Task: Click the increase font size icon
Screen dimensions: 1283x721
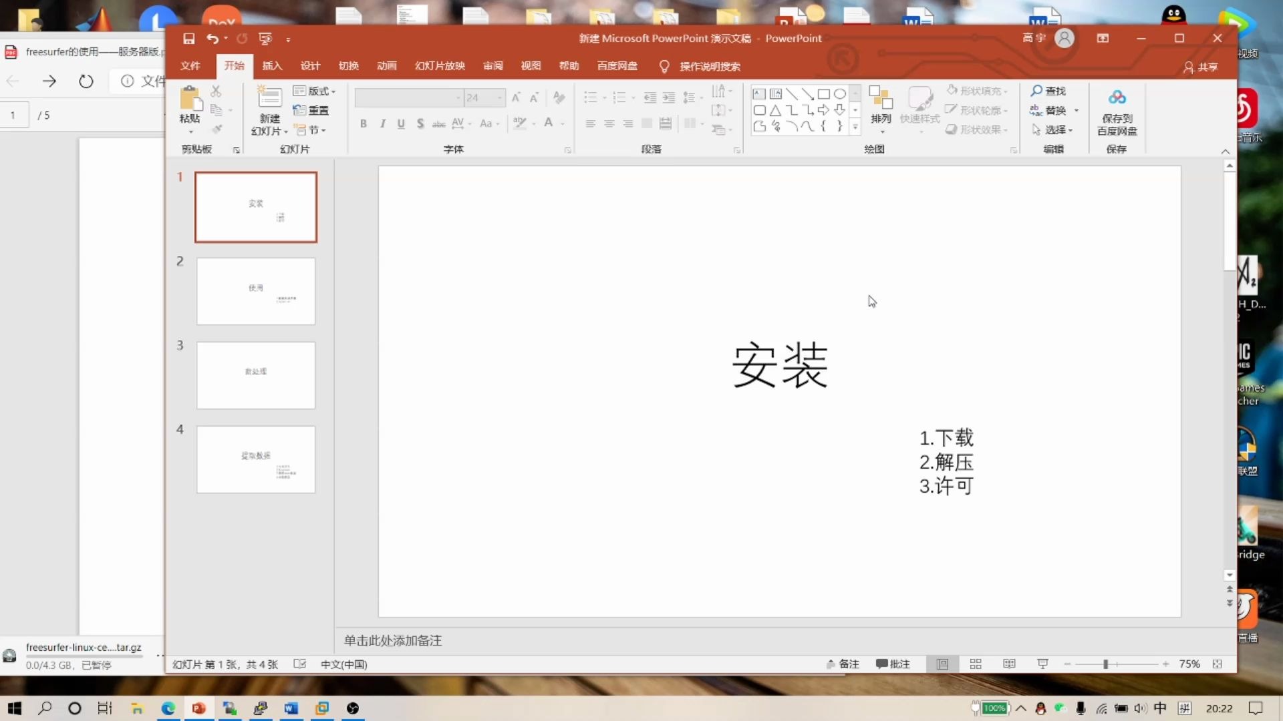Action: tap(516, 98)
